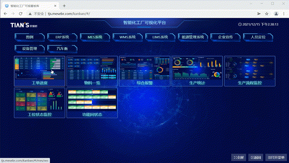Open a new tab with the plus icon
Viewport: 289px width, 163px height.
pyautogui.click(x=64, y=6)
